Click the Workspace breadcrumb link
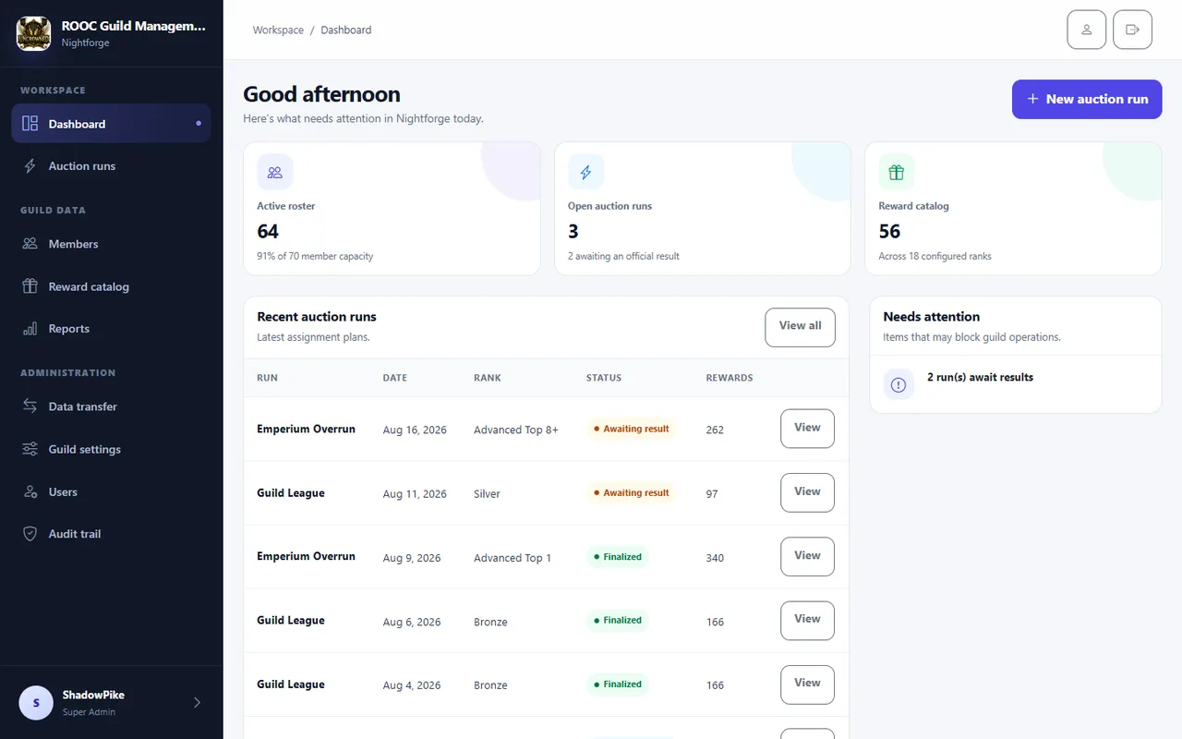 (278, 30)
